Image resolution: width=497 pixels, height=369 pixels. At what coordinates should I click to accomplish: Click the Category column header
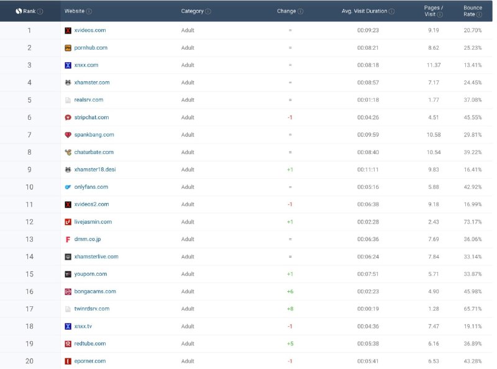click(192, 11)
